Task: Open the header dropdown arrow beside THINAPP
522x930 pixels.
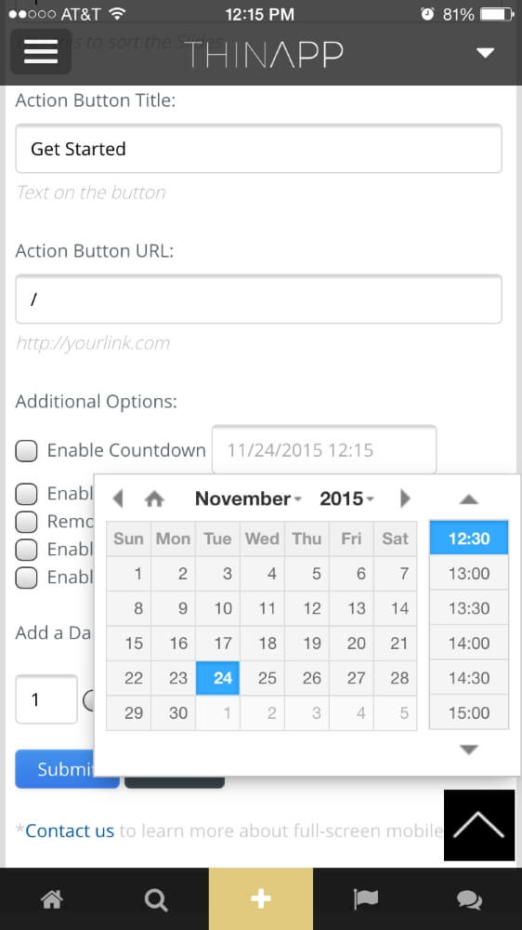Action: coord(485,53)
